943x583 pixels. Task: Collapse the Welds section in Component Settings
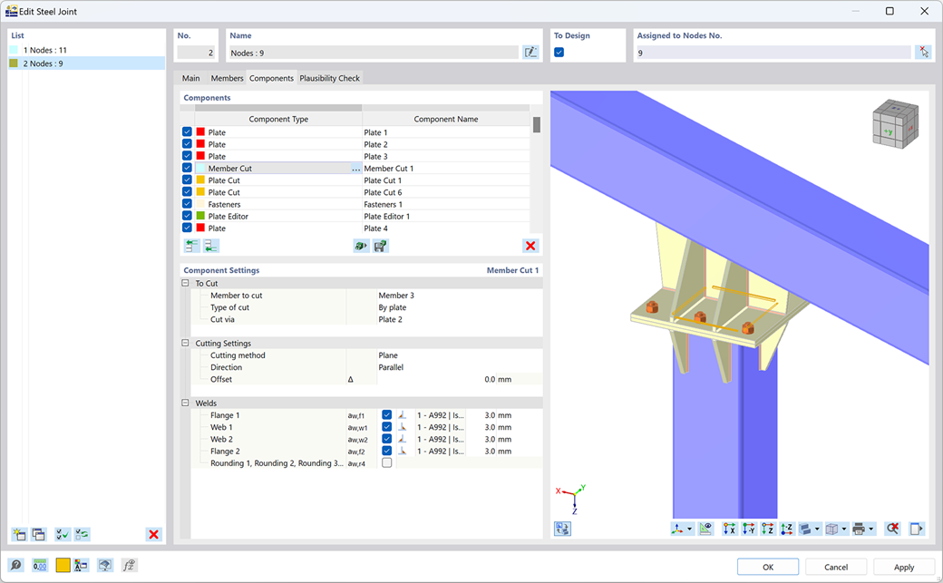186,403
